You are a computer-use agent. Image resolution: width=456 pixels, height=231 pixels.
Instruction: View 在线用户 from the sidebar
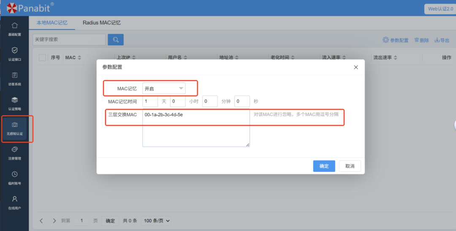(x=14, y=202)
